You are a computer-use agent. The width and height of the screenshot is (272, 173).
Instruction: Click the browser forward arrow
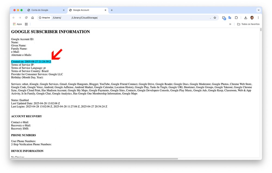pyautogui.click(x=20, y=18)
